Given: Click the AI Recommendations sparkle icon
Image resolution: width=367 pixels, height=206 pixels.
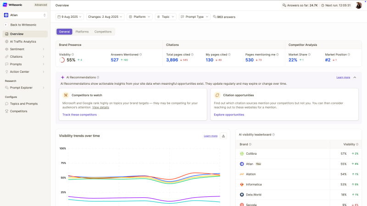Looking at the screenshot, I should tap(62, 77).
